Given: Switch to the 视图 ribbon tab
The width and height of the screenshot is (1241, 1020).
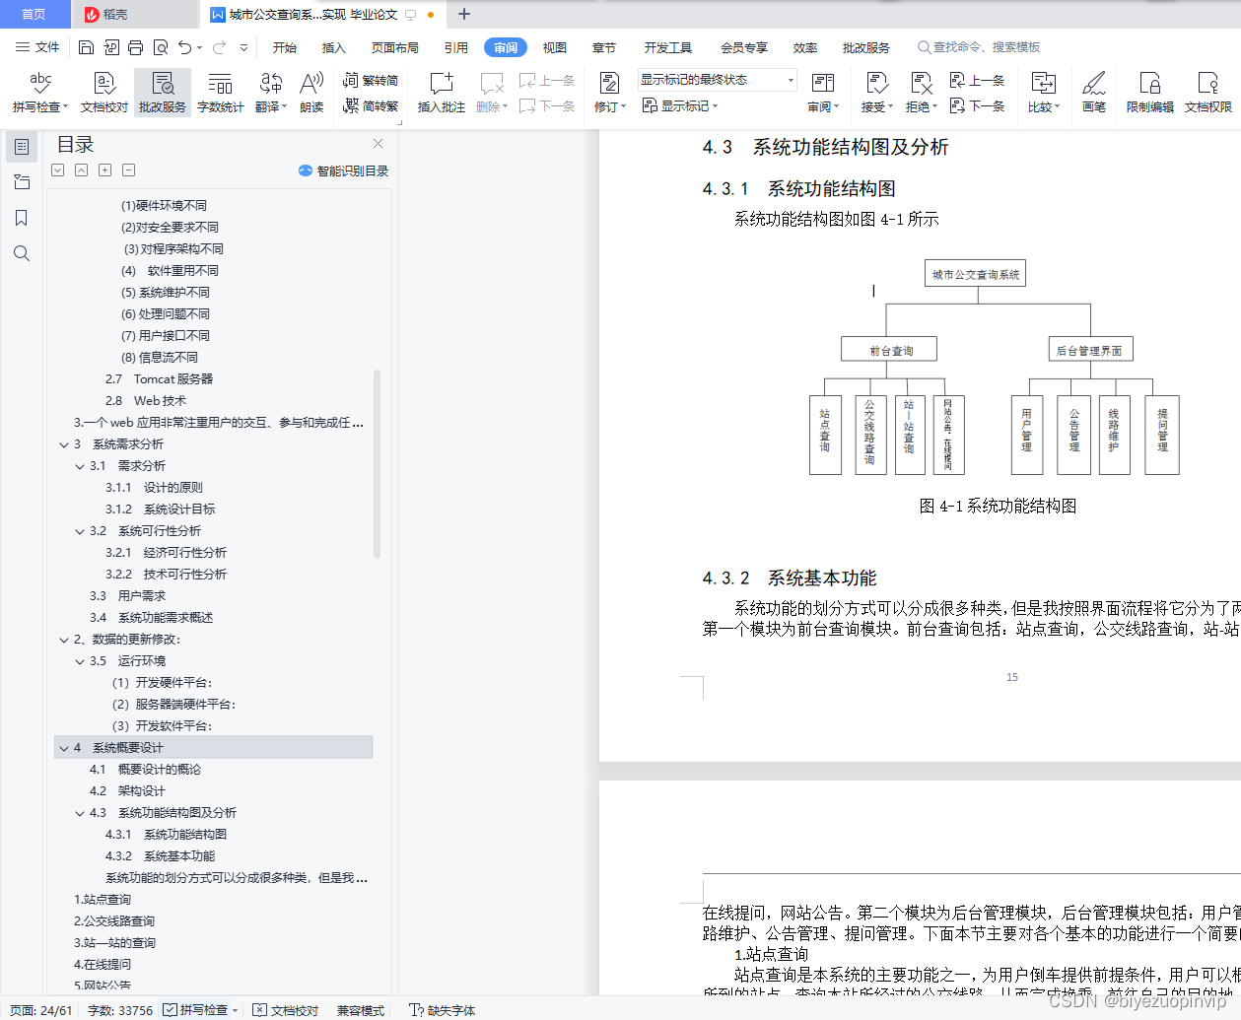Looking at the screenshot, I should pos(555,47).
